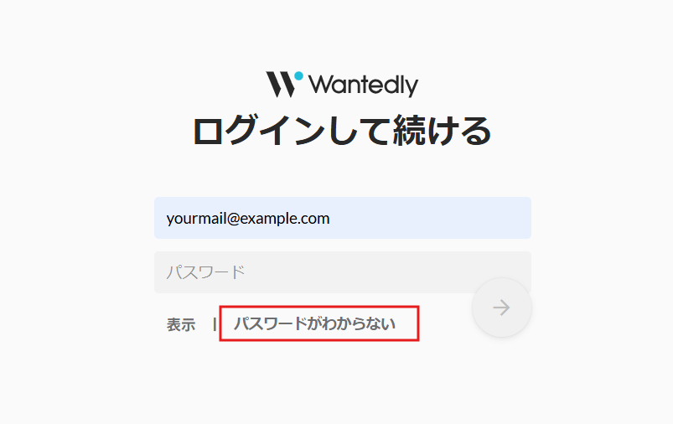Select the blue highlighted email input

point(343,218)
